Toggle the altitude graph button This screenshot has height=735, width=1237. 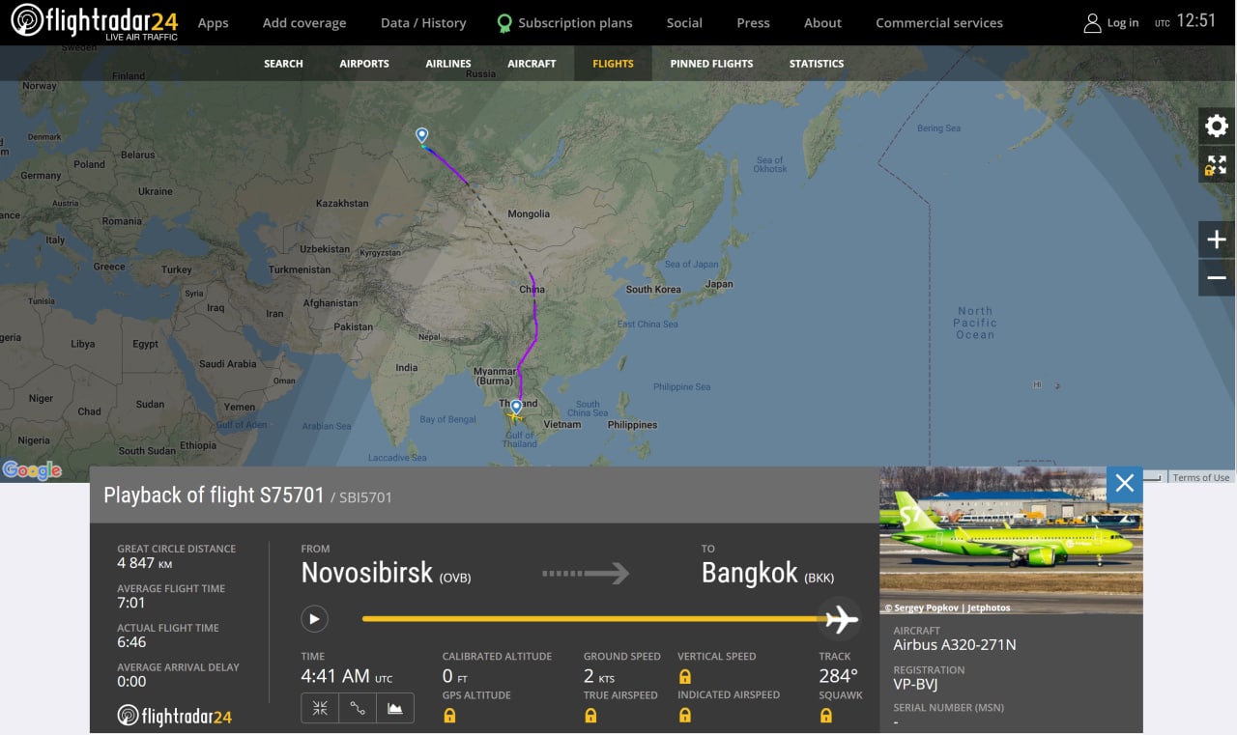click(395, 708)
